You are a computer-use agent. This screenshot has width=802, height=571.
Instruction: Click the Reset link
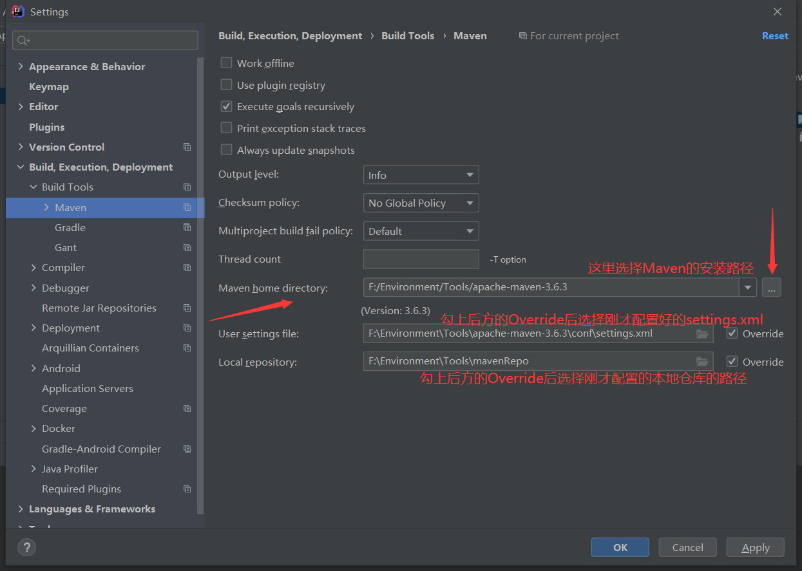[x=775, y=36]
